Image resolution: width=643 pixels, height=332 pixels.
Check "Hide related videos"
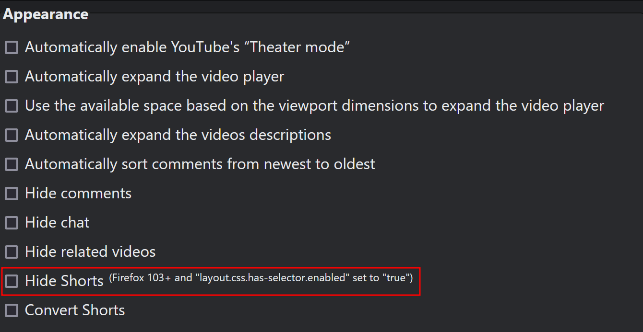pyautogui.click(x=11, y=252)
